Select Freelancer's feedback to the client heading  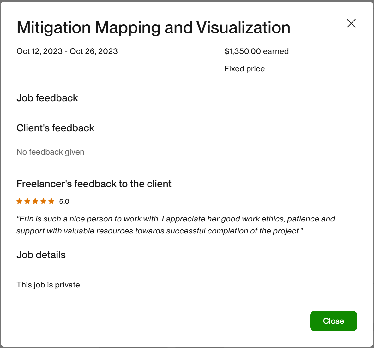pos(94,184)
